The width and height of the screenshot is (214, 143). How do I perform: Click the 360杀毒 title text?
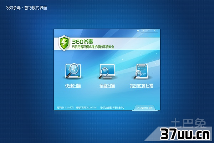click(x=82, y=41)
